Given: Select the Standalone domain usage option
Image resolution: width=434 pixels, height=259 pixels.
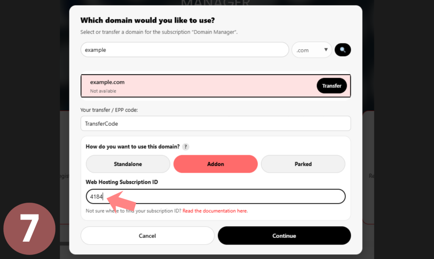Looking at the screenshot, I should (128, 164).
